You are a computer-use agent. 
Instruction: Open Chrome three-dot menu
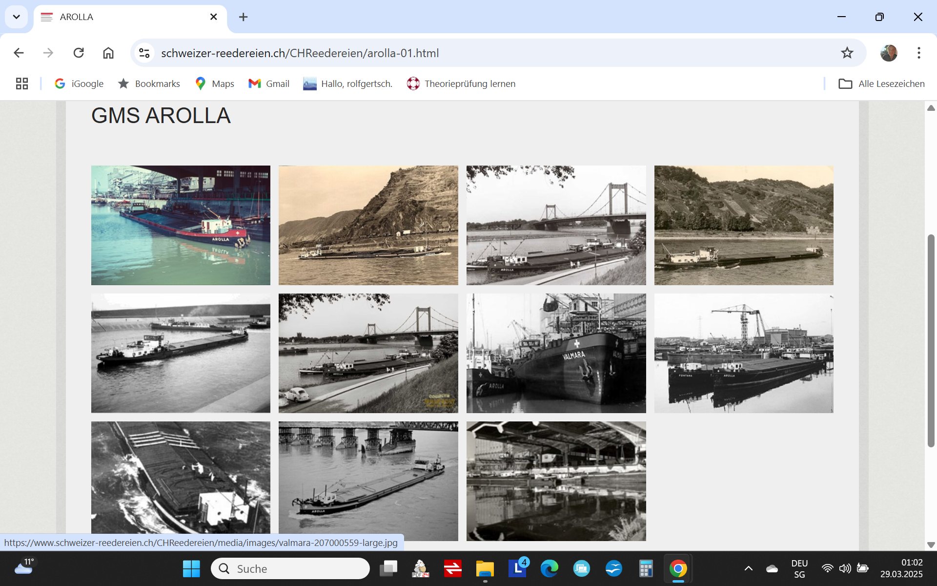918,53
